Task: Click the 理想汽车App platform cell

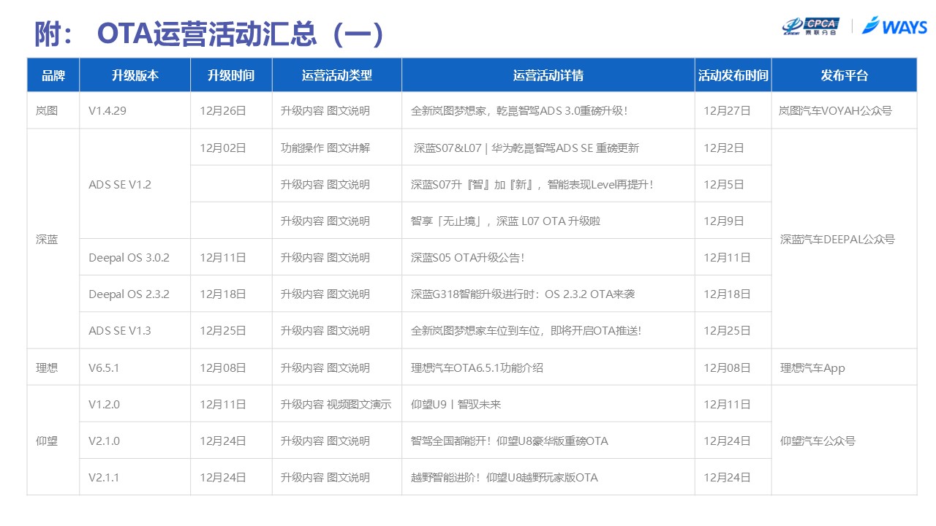Action: [844, 367]
